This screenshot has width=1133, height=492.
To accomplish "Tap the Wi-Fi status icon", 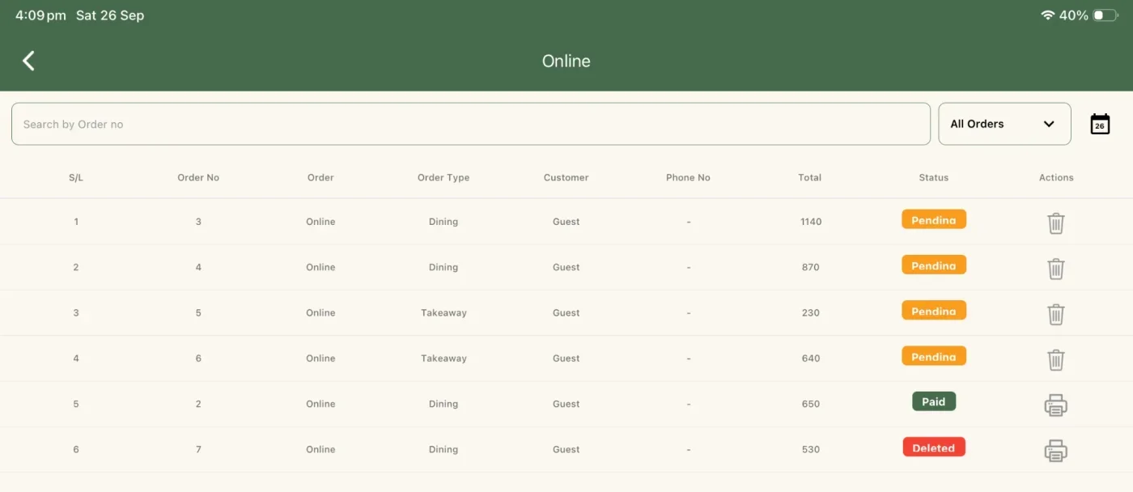I will pyautogui.click(x=1048, y=15).
